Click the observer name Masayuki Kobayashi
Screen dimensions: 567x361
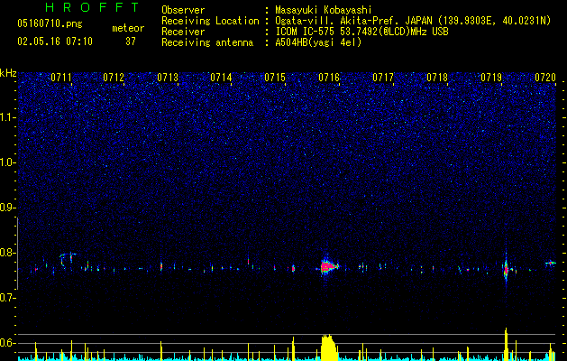pos(324,10)
